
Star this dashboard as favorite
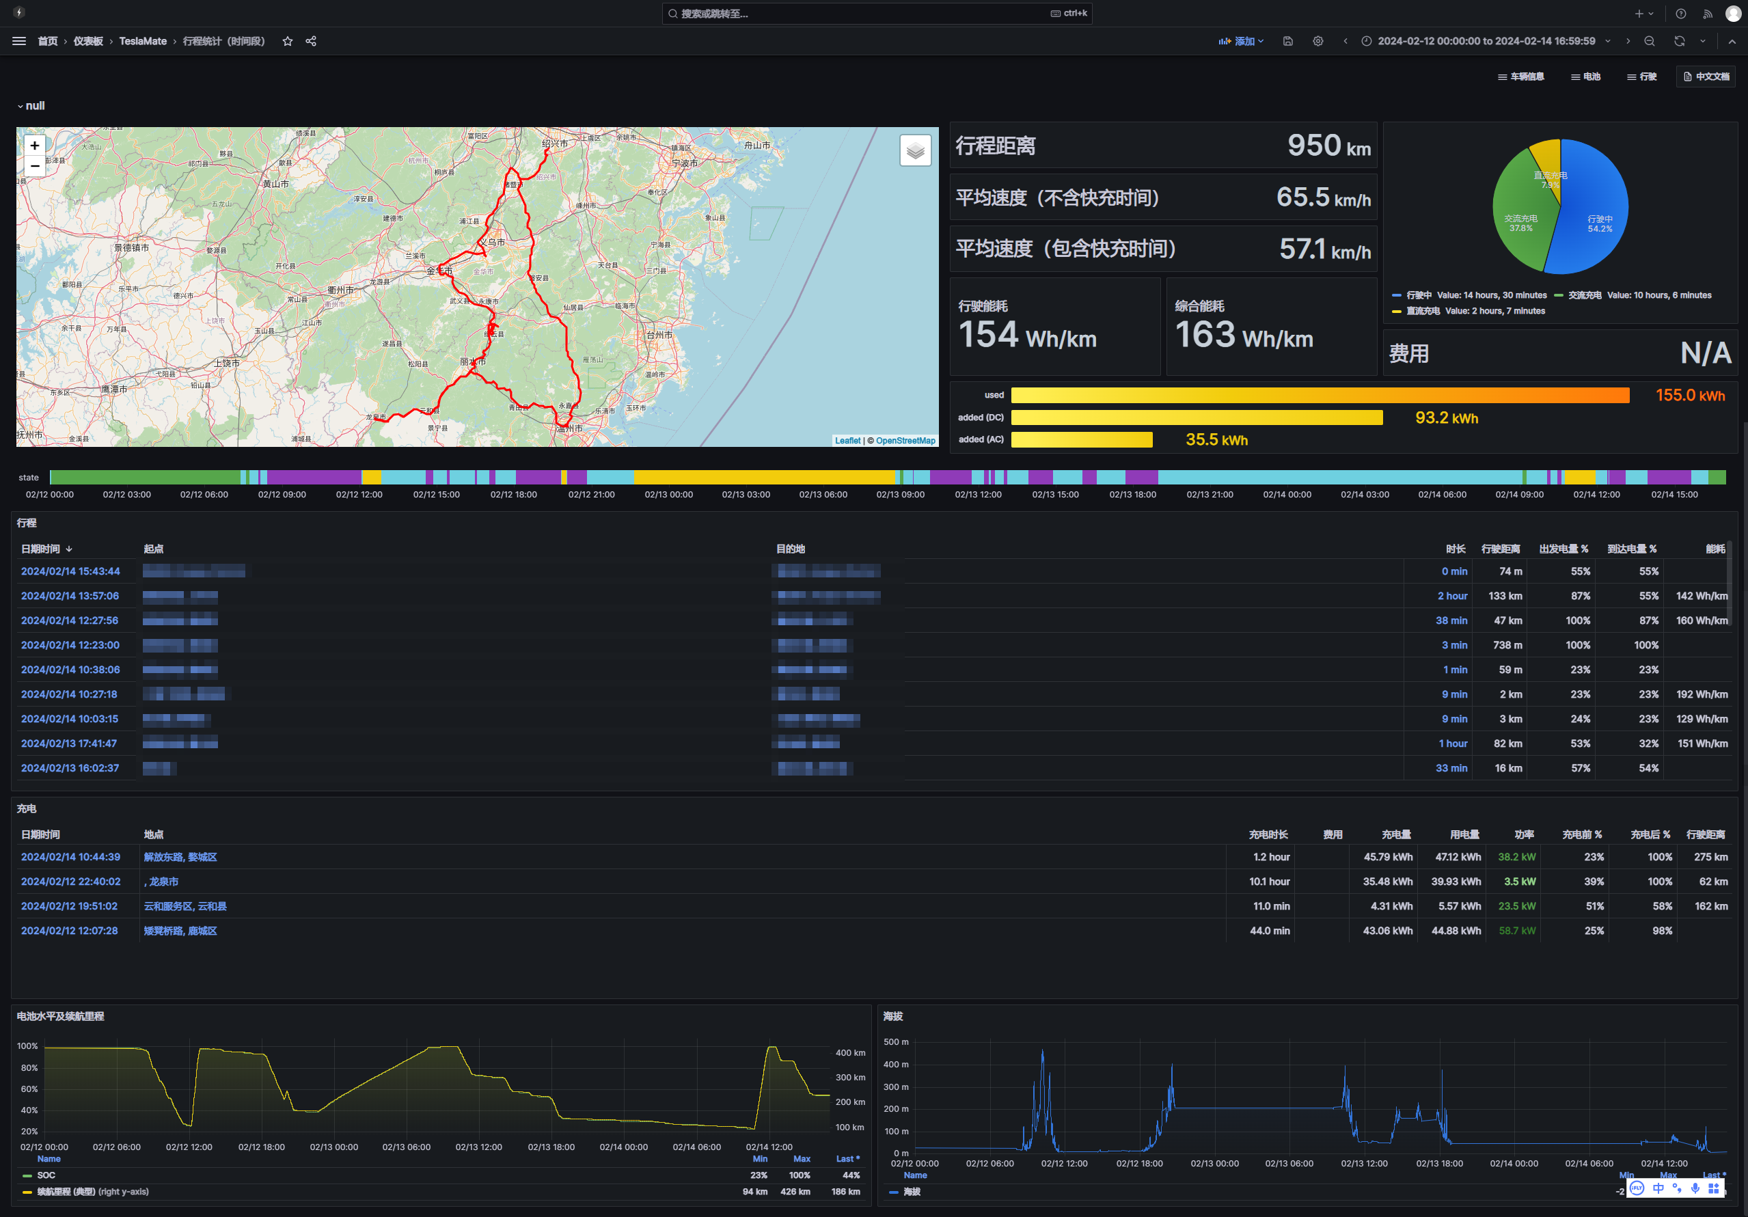(287, 41)
